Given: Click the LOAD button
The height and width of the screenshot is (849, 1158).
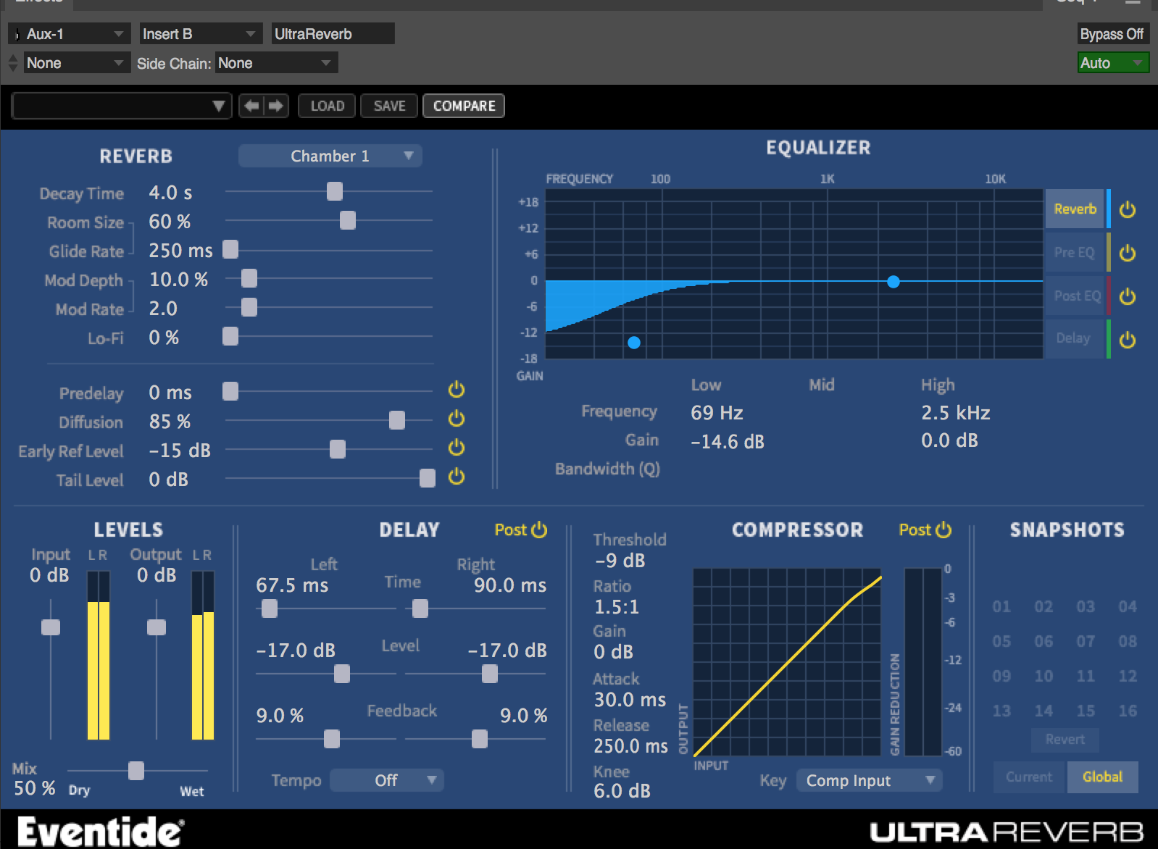Looking at the screenshot, I should click(328, 106).
